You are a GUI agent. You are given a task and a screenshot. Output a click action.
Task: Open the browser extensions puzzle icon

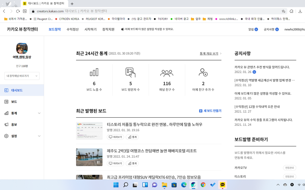(x=291, y=11)
